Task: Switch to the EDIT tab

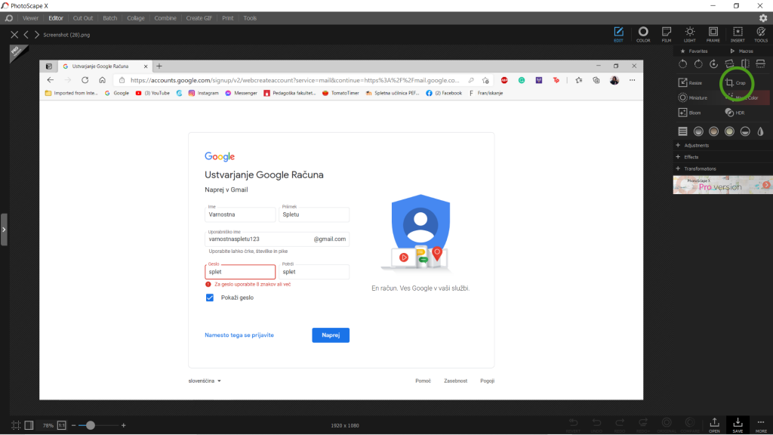Action: [619, 35]
